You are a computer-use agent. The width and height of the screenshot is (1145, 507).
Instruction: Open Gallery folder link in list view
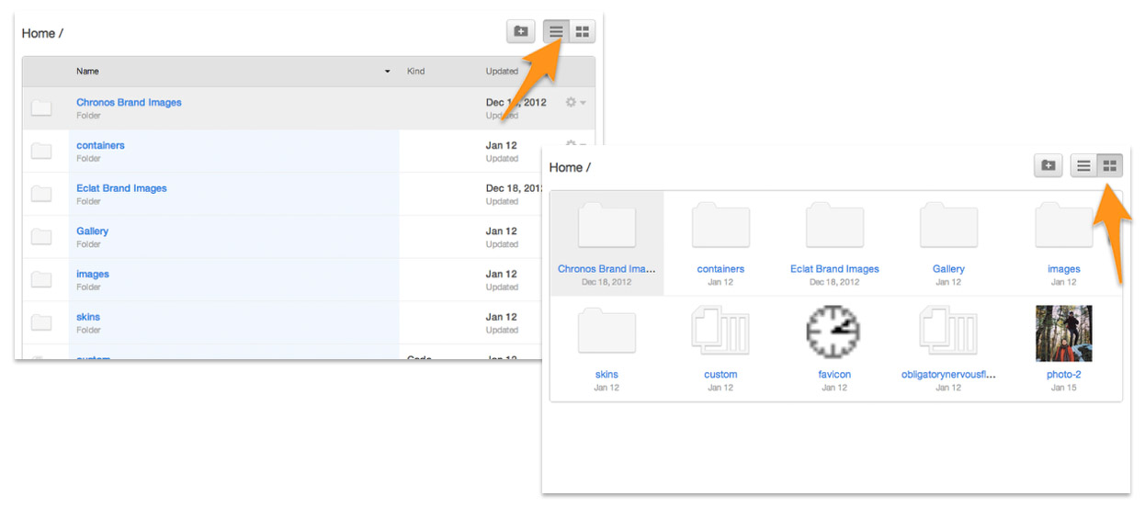[92, 231]
